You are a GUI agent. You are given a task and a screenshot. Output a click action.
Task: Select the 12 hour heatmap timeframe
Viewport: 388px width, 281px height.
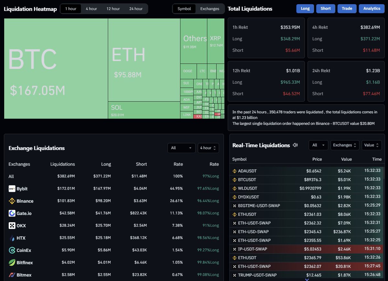(x=113, y=9)
